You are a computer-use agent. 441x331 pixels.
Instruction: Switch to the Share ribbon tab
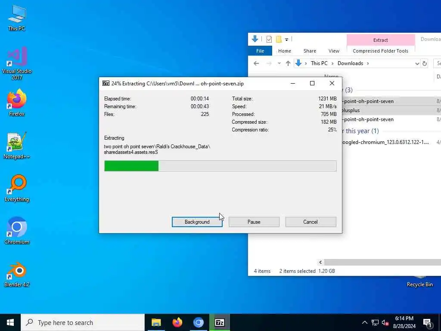point(310,51)
